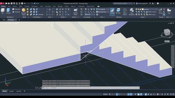Activate the Presspull tool
This screenshot has width=175, height=98.
click(16, 12)
